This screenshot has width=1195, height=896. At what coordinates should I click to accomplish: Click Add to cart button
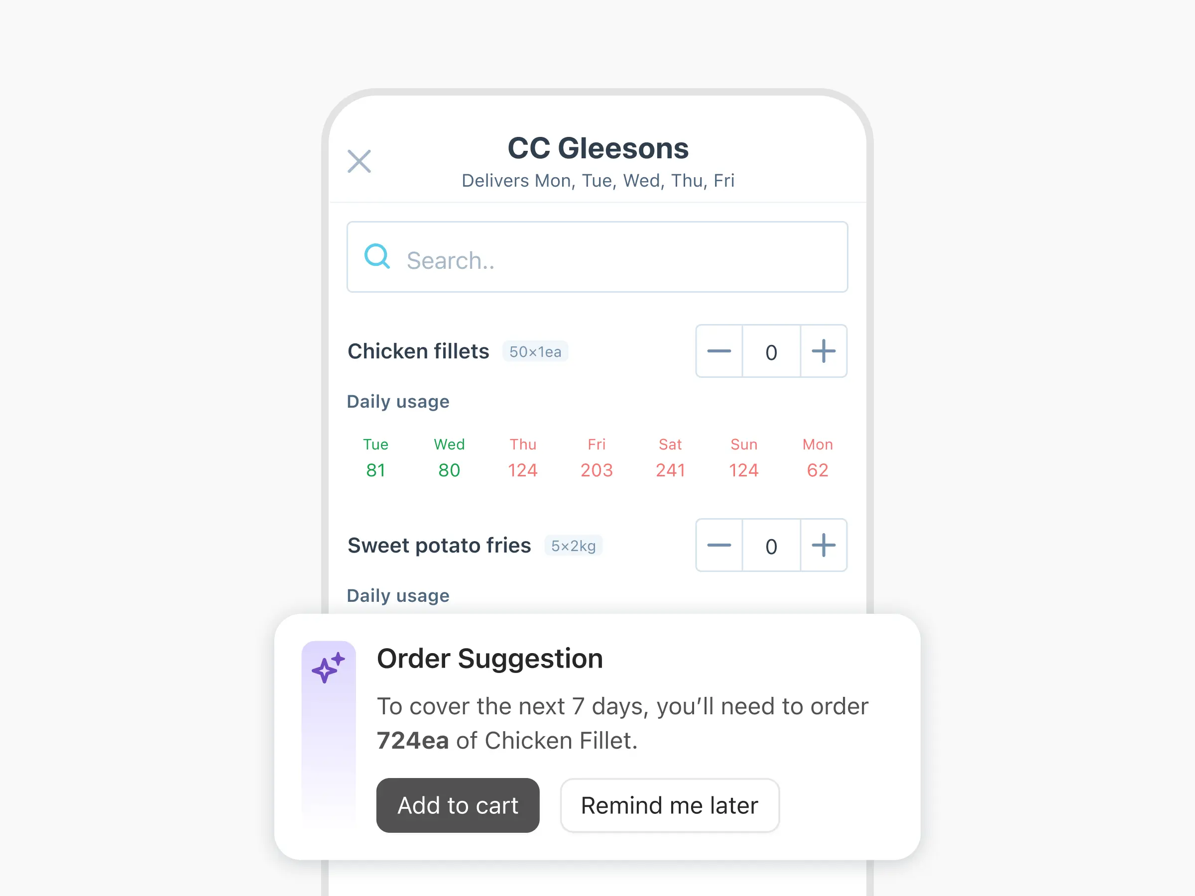point(457,804)
